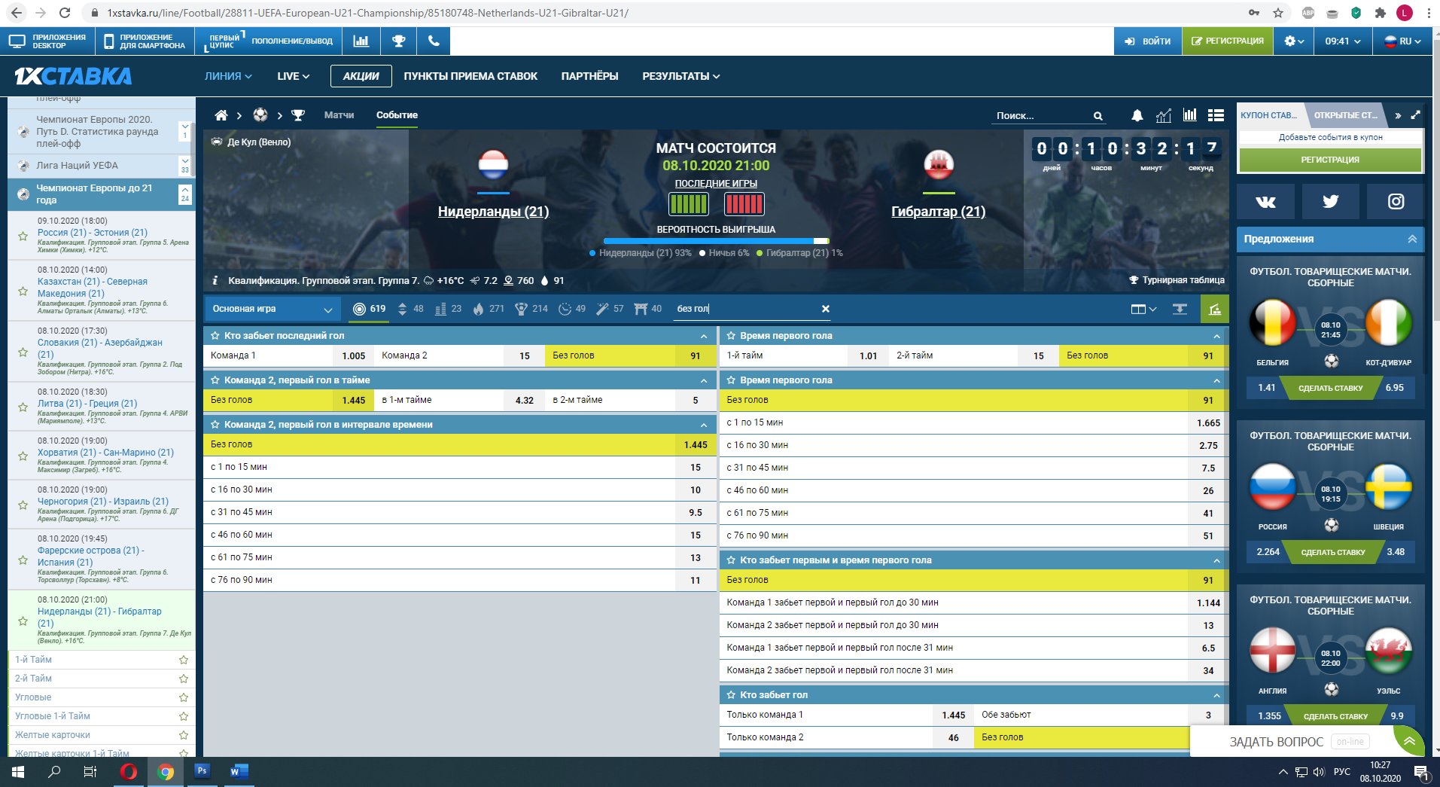Image resolution: width=1440 pixels, height=787 pixels.
Task: Open the Instagram social icon
Action: point(1396,201)
